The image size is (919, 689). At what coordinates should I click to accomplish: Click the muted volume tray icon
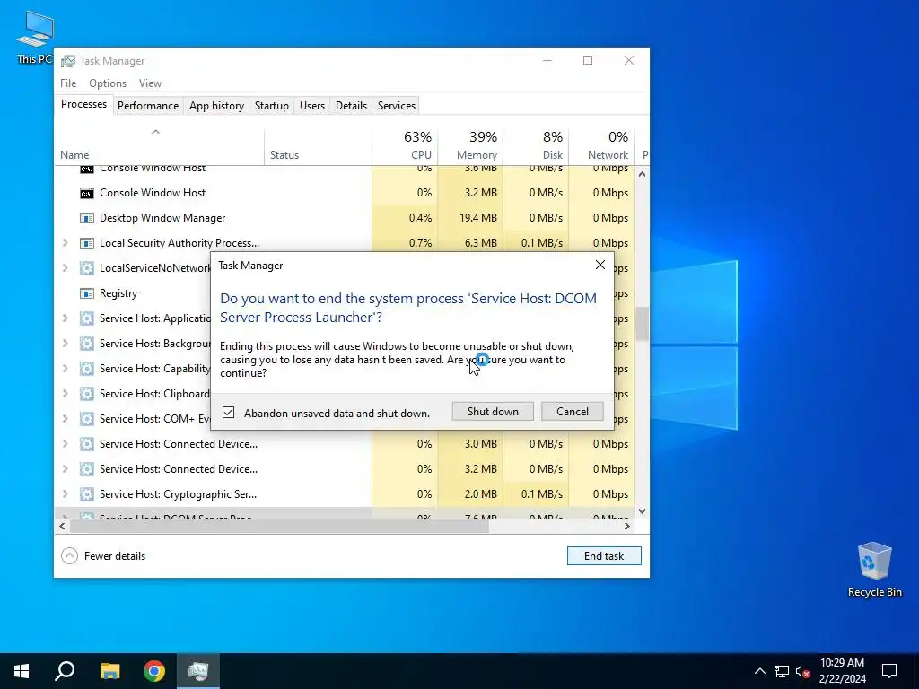pyautogui.click(x=802, y=671)
